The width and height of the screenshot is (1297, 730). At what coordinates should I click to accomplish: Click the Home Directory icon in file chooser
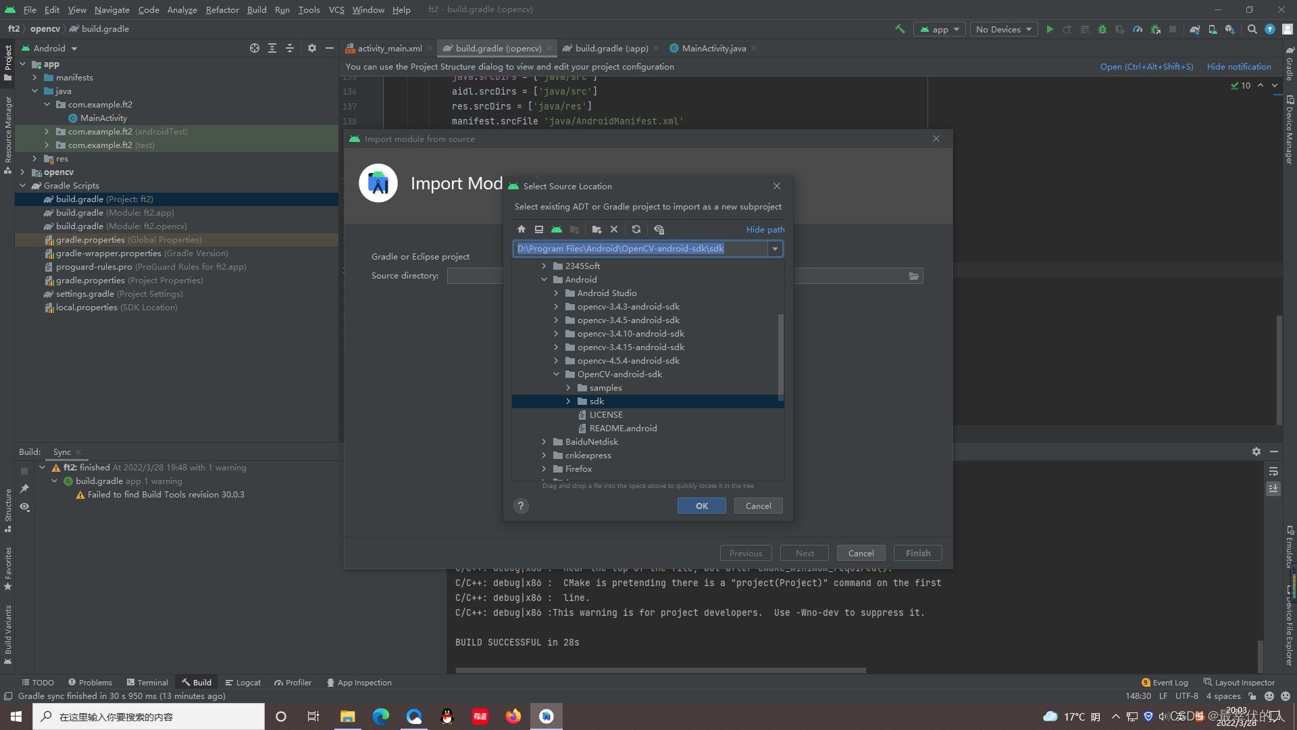[522, 230]
